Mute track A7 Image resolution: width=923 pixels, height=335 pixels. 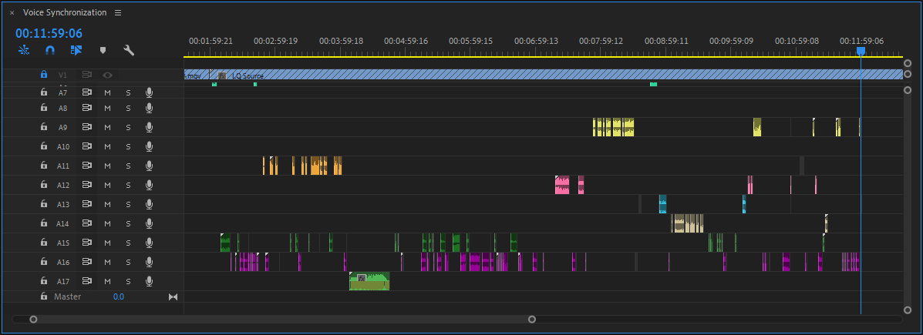[107, 92]
